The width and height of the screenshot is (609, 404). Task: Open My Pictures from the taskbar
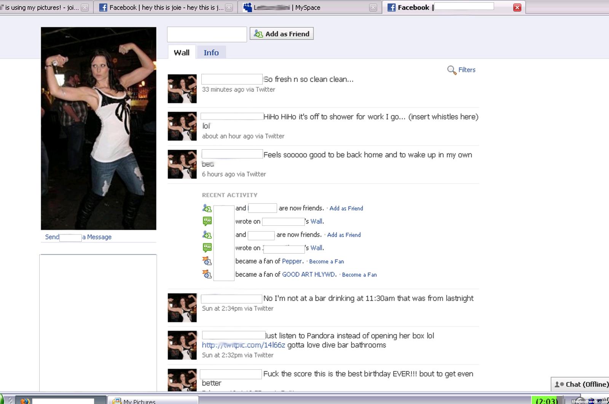(x=152, y=401)
